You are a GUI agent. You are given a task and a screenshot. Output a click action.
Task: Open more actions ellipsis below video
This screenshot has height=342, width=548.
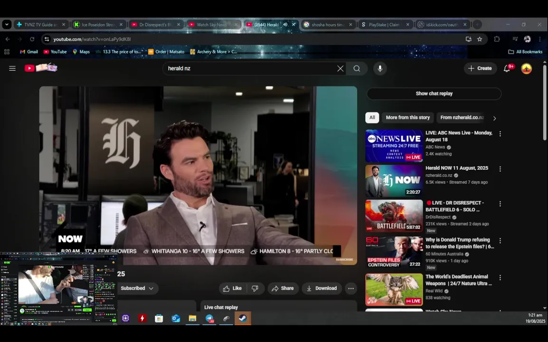[351, 288]
